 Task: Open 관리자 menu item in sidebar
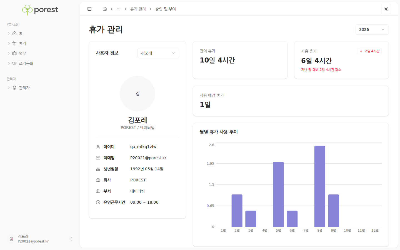click(40, 88)
